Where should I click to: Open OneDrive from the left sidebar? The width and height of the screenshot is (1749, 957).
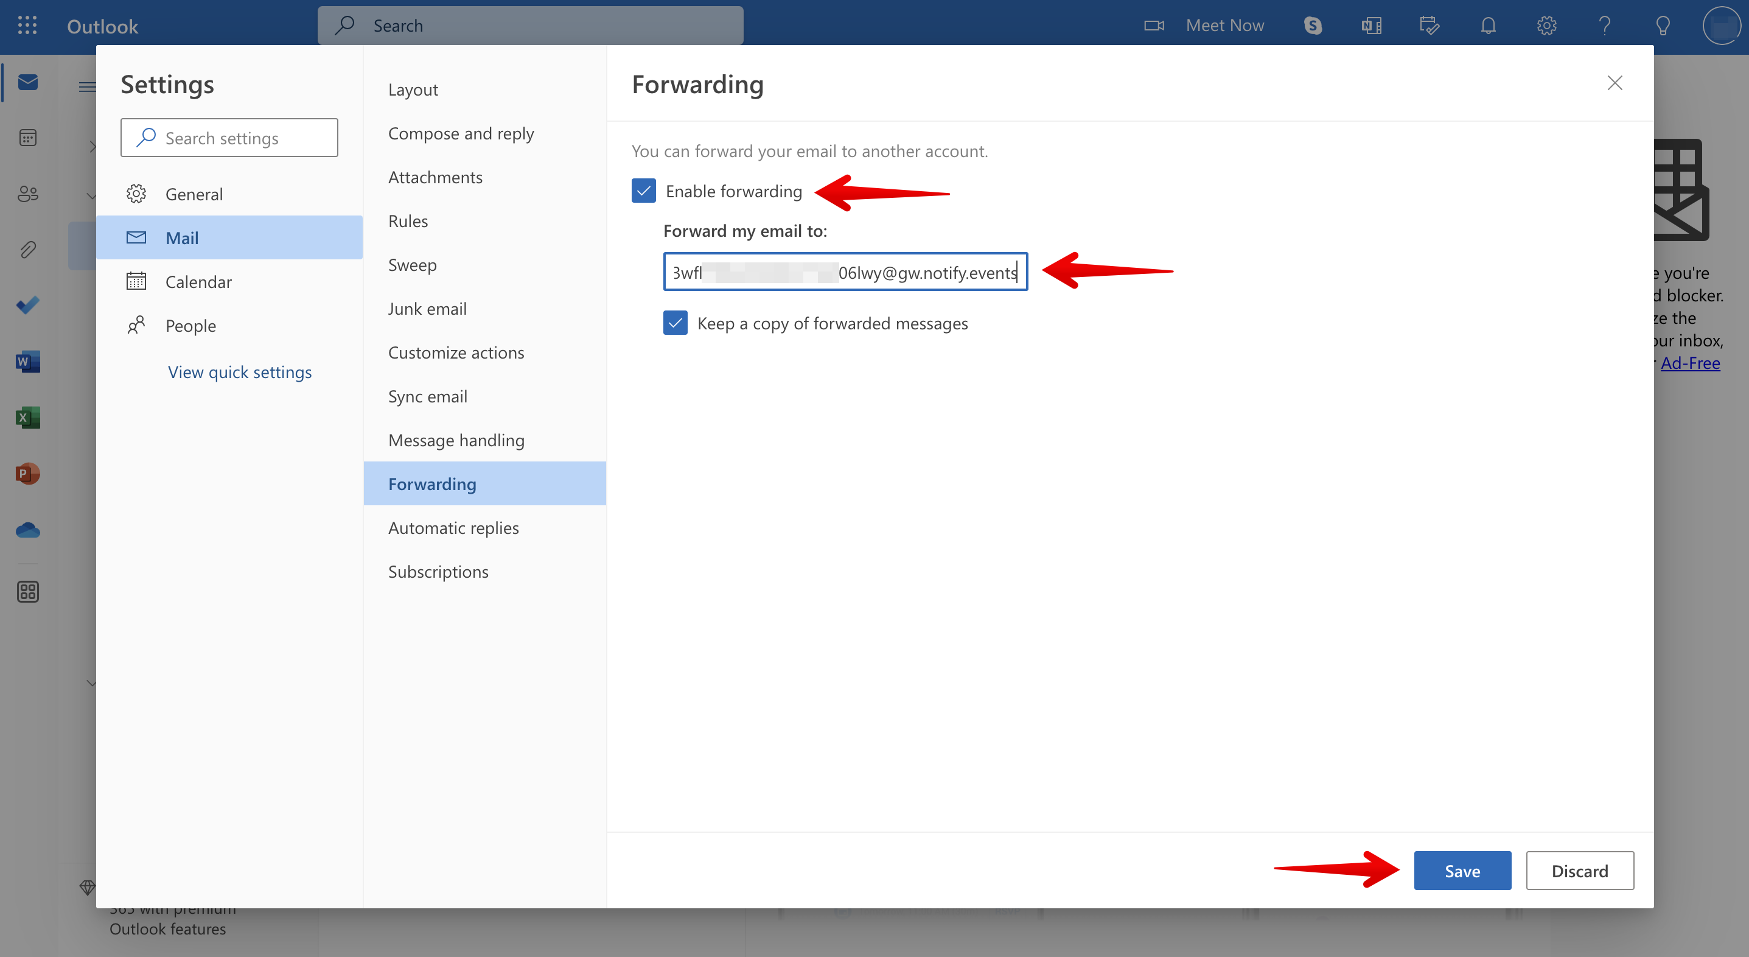(x=28, y=530)
